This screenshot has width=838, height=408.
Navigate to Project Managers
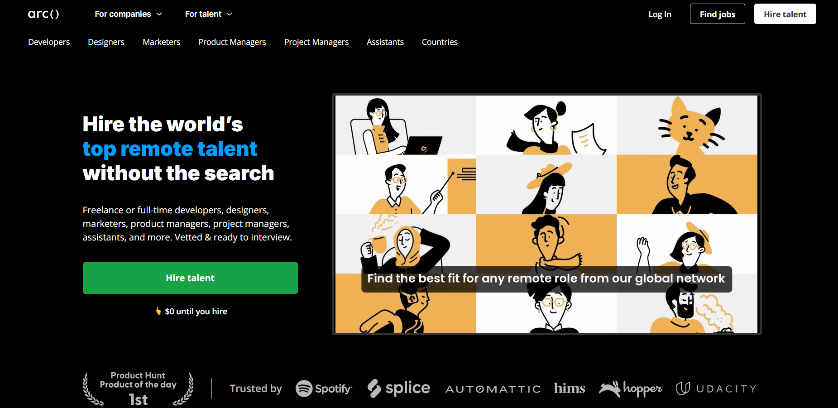pyautogui.click(x=316, y=42)
